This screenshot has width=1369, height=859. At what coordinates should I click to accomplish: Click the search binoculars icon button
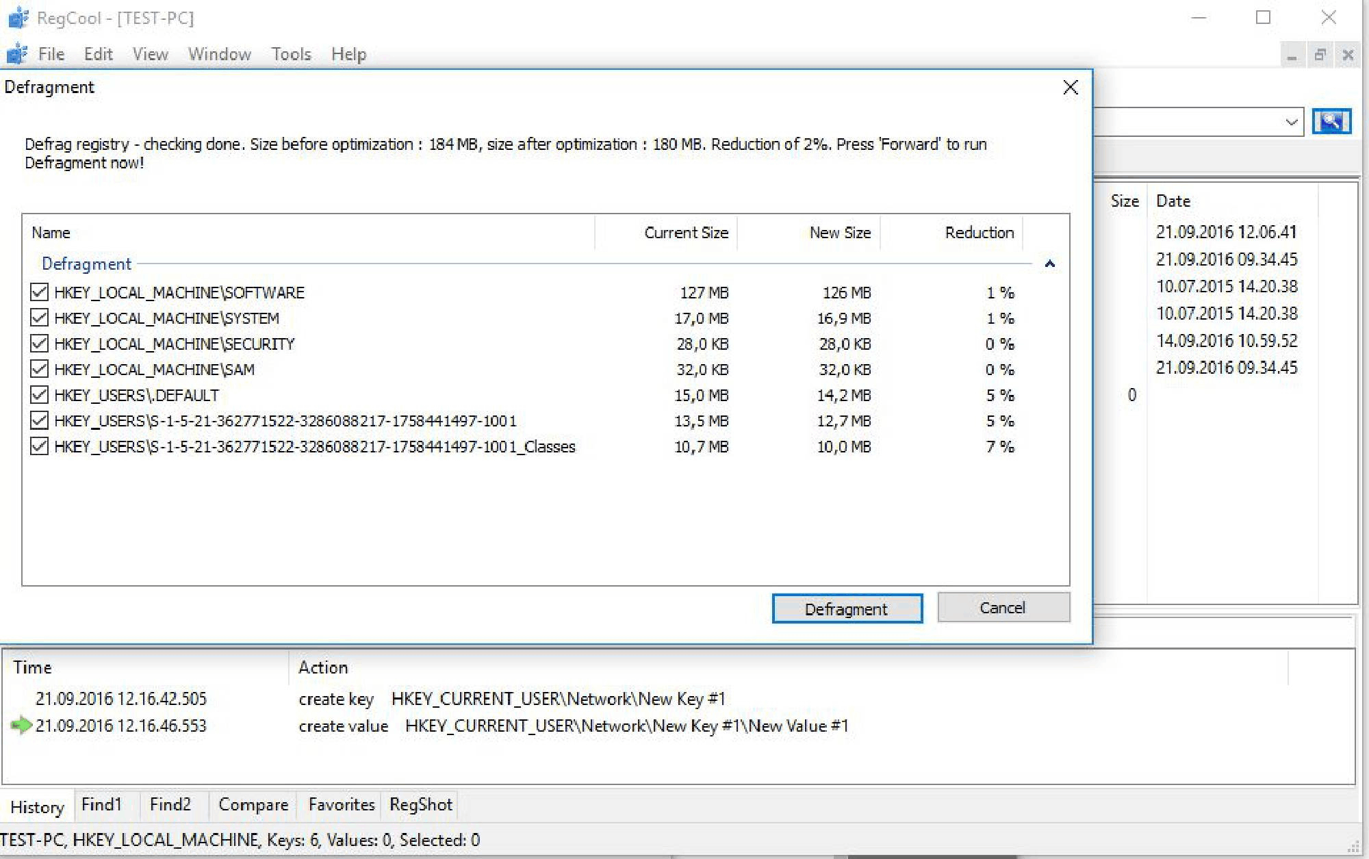(1331, 122)
